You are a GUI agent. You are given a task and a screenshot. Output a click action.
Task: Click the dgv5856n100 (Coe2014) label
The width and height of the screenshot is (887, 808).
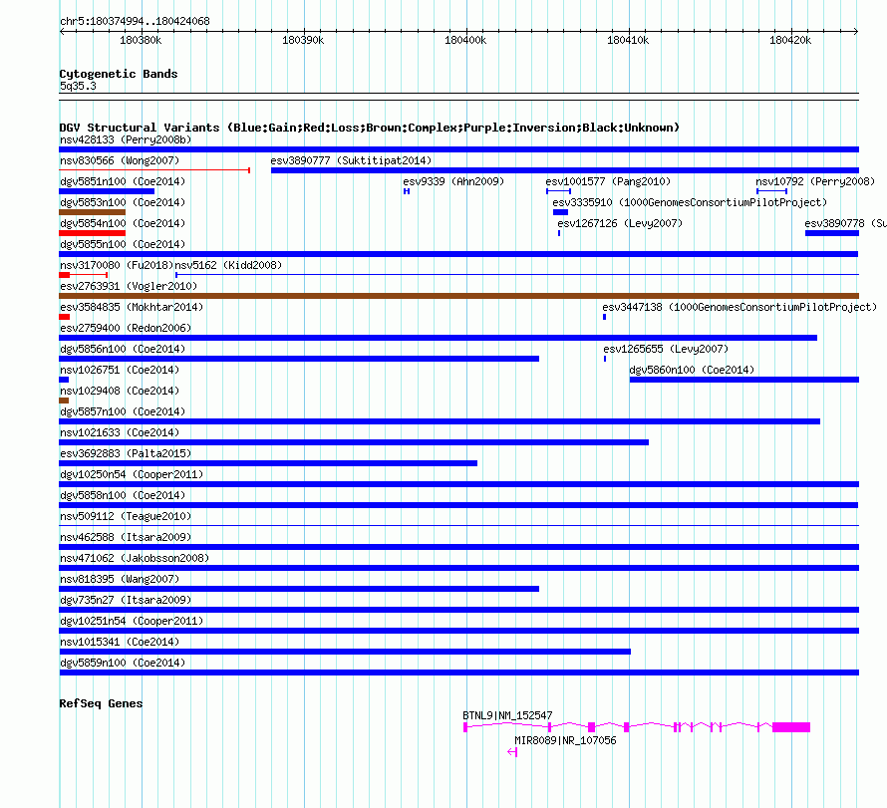coord(123,349)
